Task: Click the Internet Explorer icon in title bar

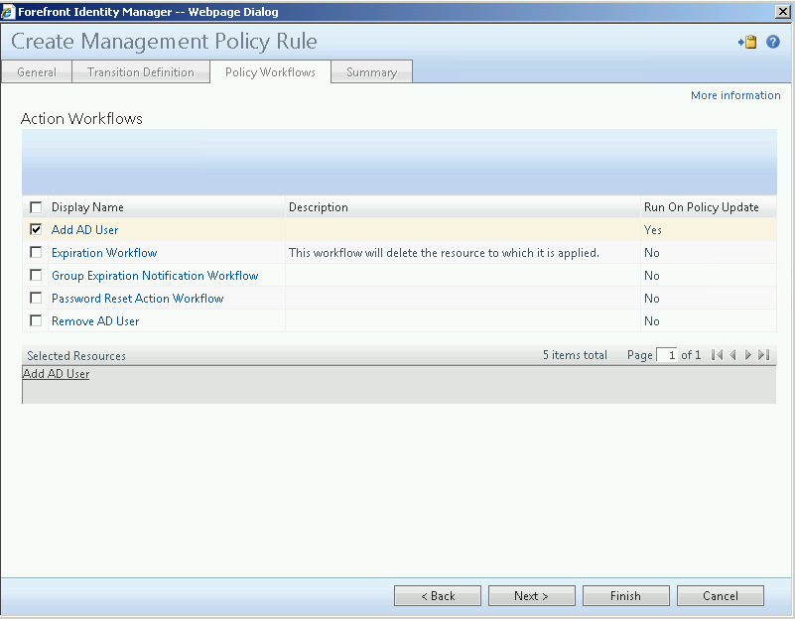Action: (8, 12)
